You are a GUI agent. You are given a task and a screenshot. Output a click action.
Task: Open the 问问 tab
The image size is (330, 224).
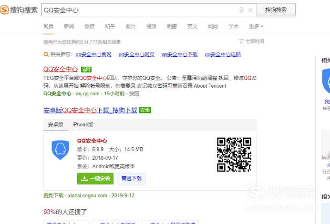pyautogui.click(x=213, y=26)
